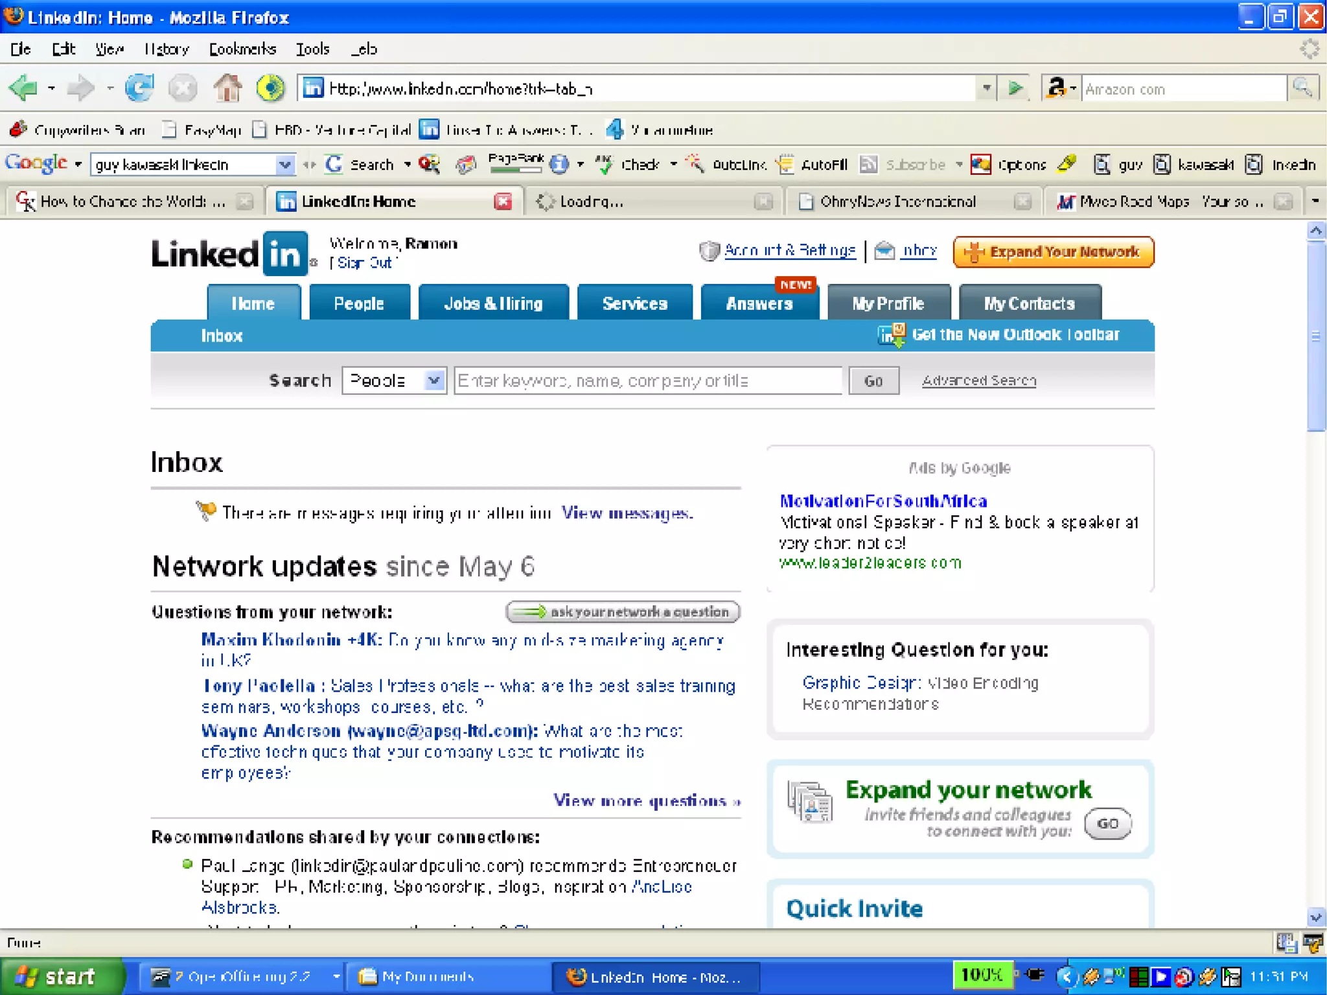This screenshot has width=1327, height=995.
Task: Click the Amazon search magnifier icon
Action: pos(1302,88)
